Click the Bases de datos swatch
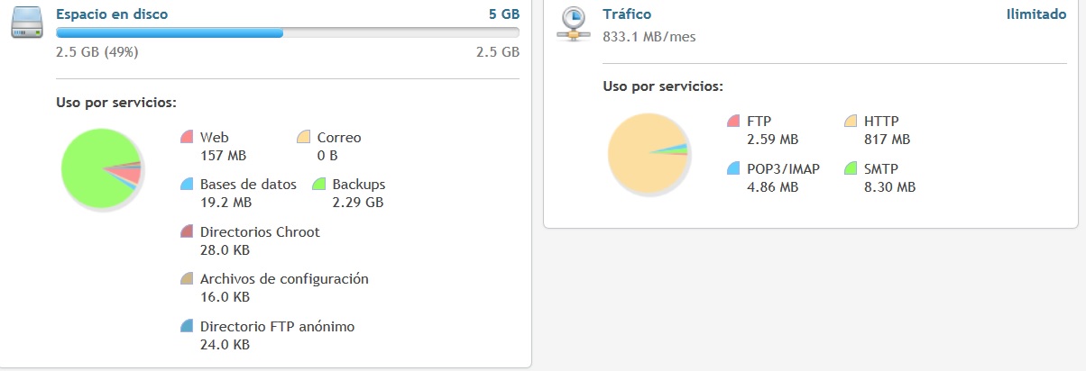The width and height of the screenshot is (1086, 371). click(188, 185)
